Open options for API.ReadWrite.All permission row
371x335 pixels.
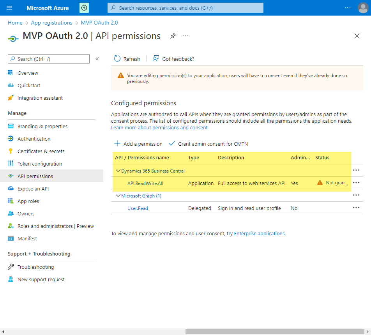356,183
